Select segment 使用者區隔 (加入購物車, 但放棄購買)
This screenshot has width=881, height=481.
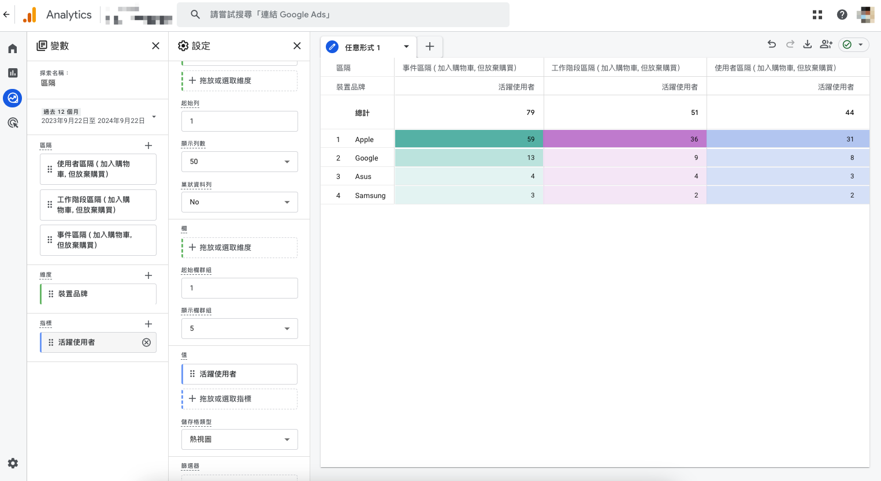[98, 169]
